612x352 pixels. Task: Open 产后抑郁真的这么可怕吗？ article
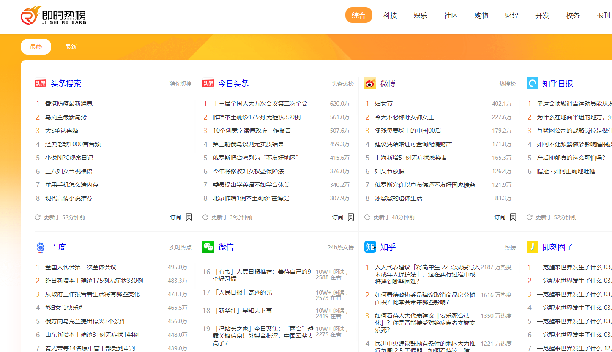pyautogui.click(x=571, y=158)
